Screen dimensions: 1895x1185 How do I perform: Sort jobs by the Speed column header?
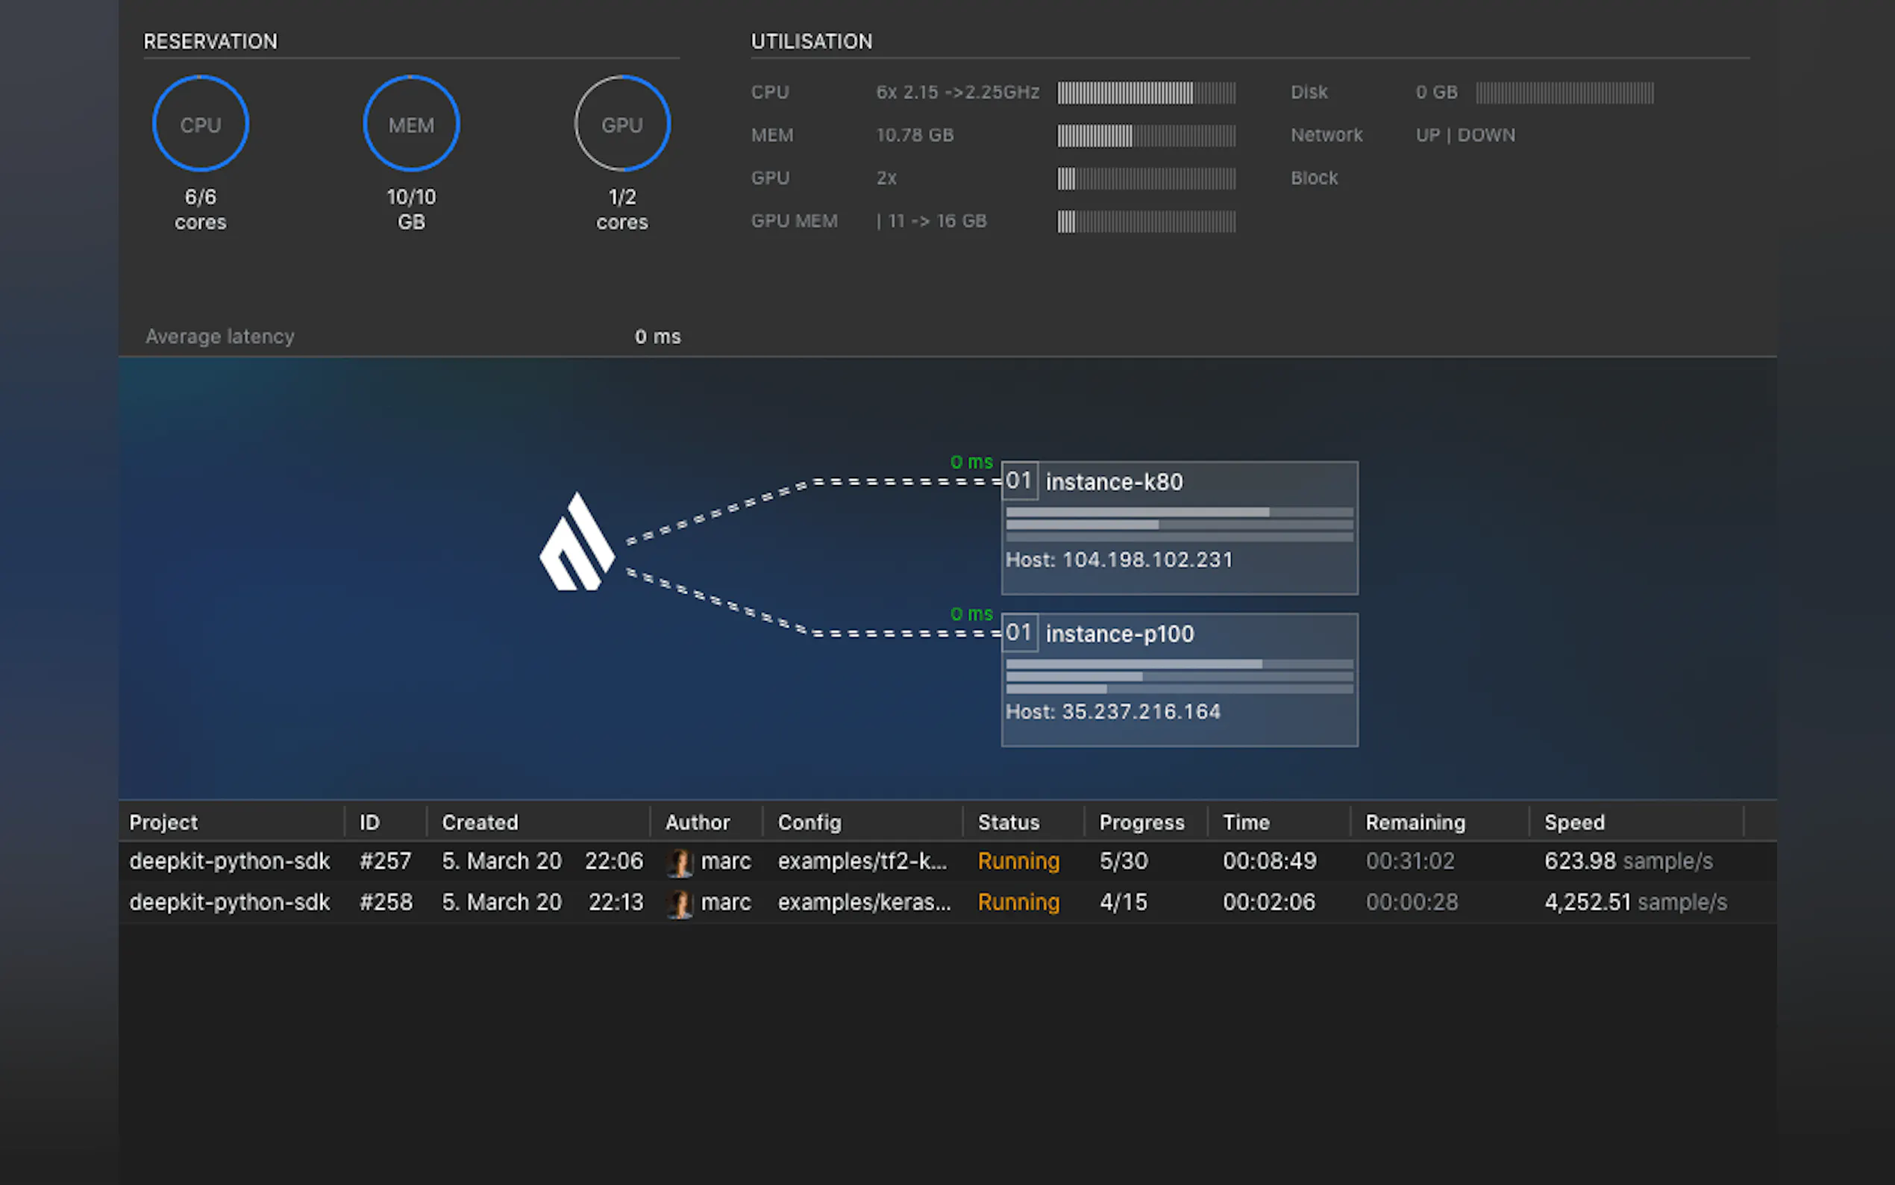tap(1573, 822)
